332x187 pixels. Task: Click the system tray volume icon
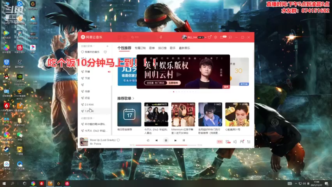tap(304, 184)
